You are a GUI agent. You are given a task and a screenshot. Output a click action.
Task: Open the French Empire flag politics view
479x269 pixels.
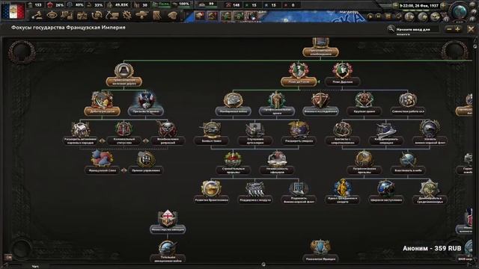[x=13, y=10]
